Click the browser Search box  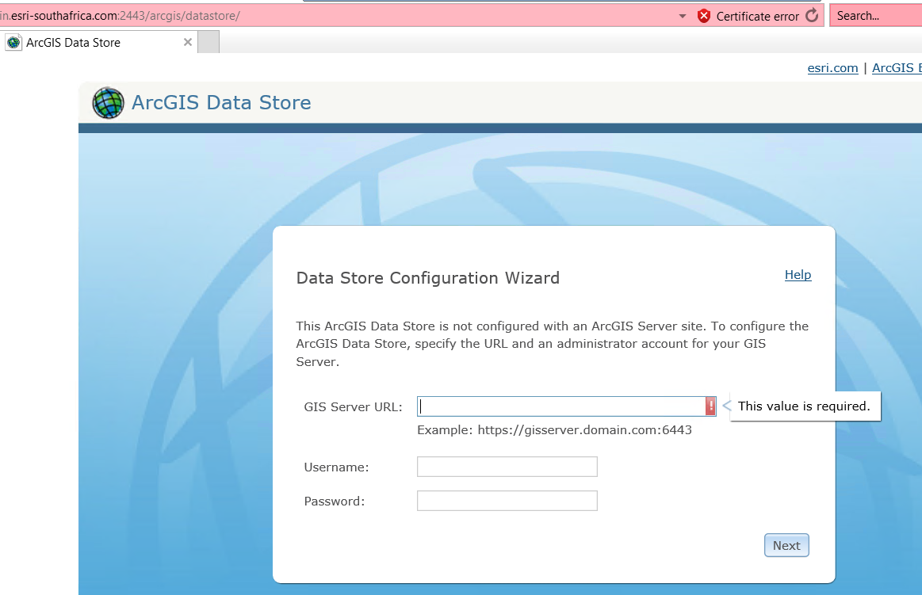coord(875,16)
